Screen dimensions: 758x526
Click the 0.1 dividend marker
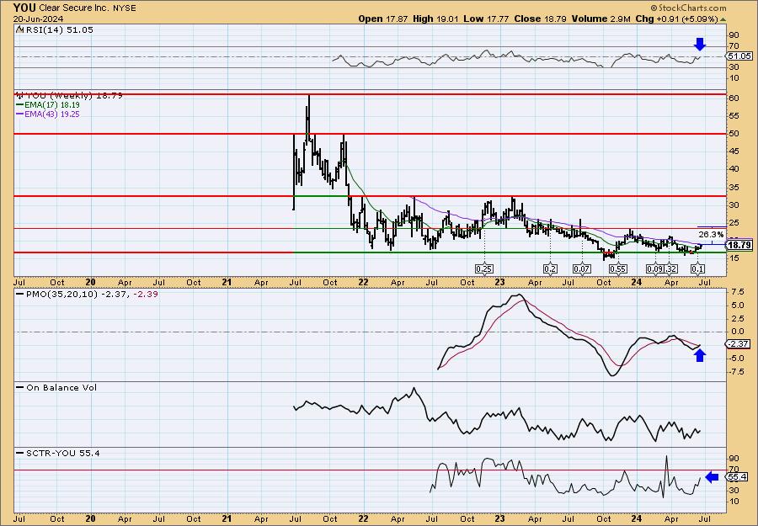[697, 269]
